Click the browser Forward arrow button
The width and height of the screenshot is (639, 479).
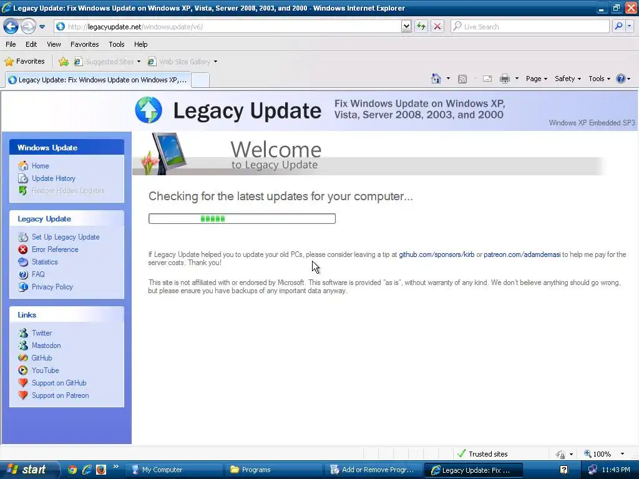pos(28,26)
